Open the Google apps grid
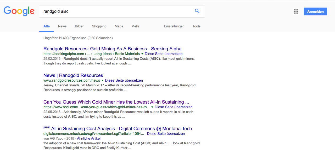The image size is (335, 155). coord(296,11)
